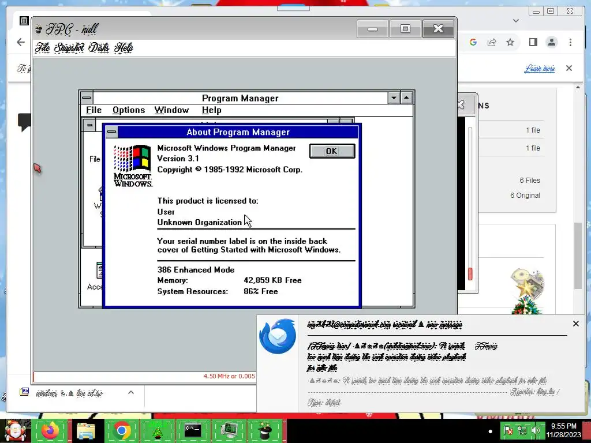Click OK in About Program Manager dialog
The height and width of the screenshot is (443, 591).
coord(332,151)
